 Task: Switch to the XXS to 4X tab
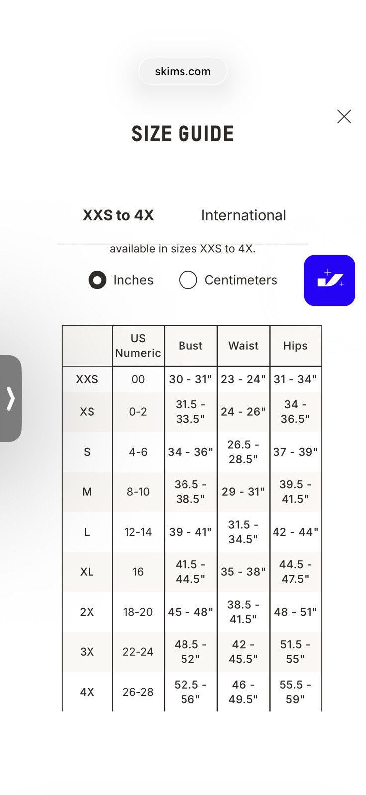[x=118, y=215]
